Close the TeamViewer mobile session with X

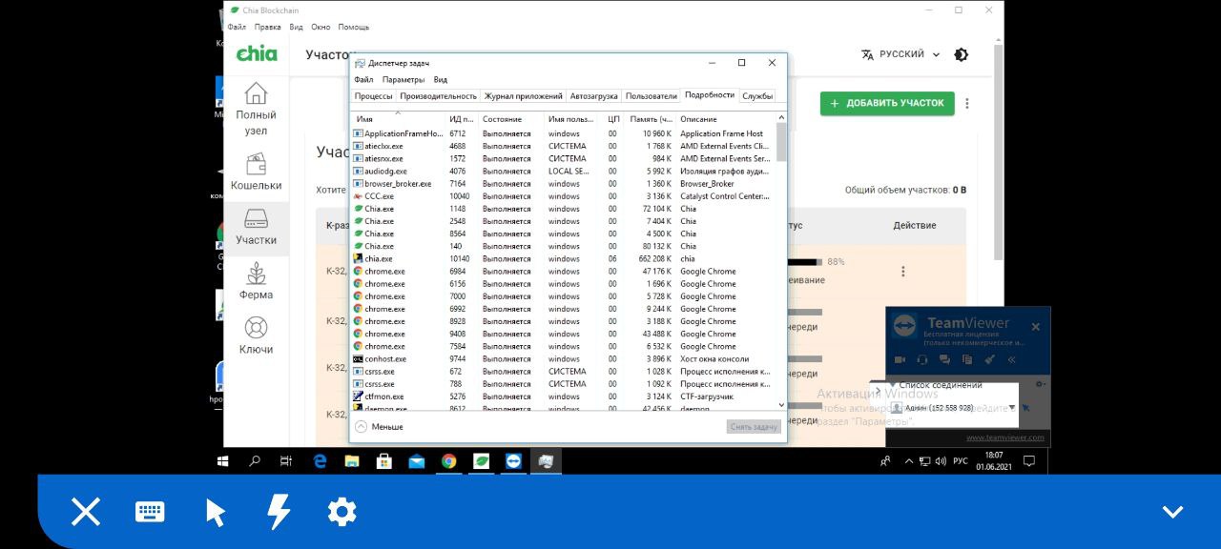click(x=86, y=512)
